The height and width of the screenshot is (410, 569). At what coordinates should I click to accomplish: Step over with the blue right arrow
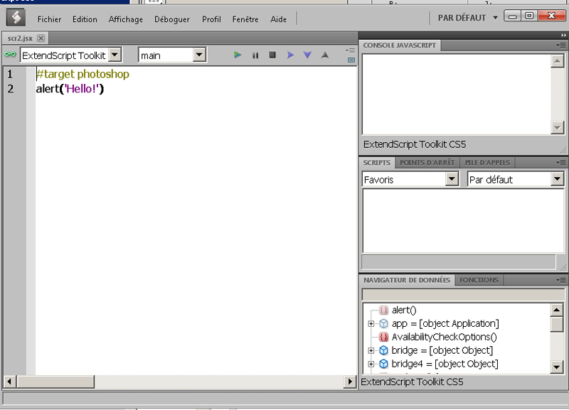coord(290,55)
